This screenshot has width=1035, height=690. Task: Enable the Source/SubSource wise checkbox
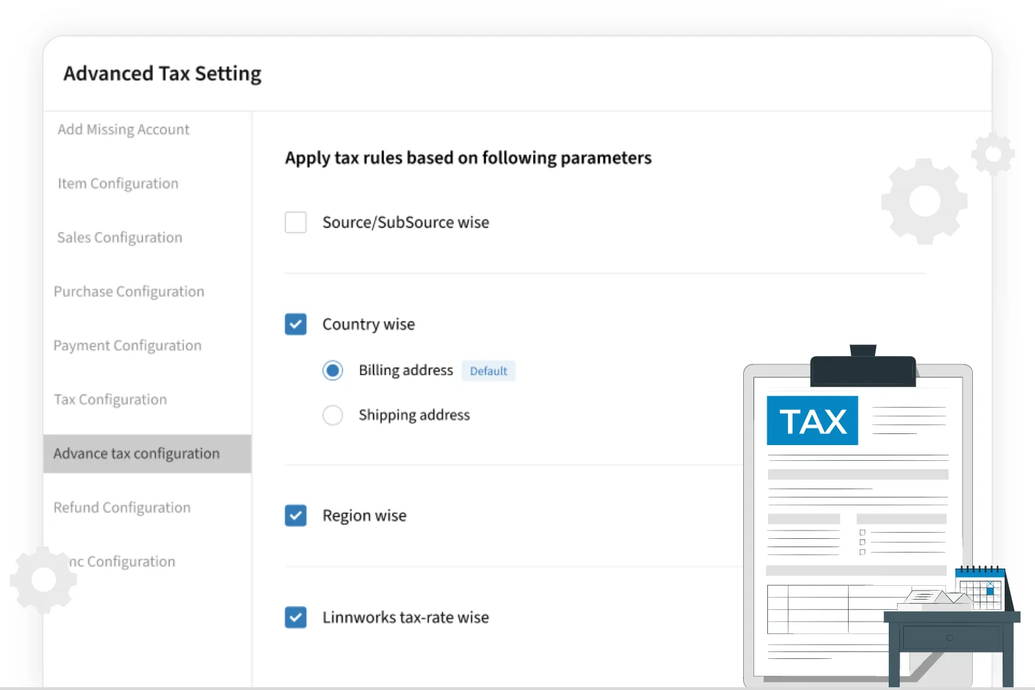click(295, 222)
